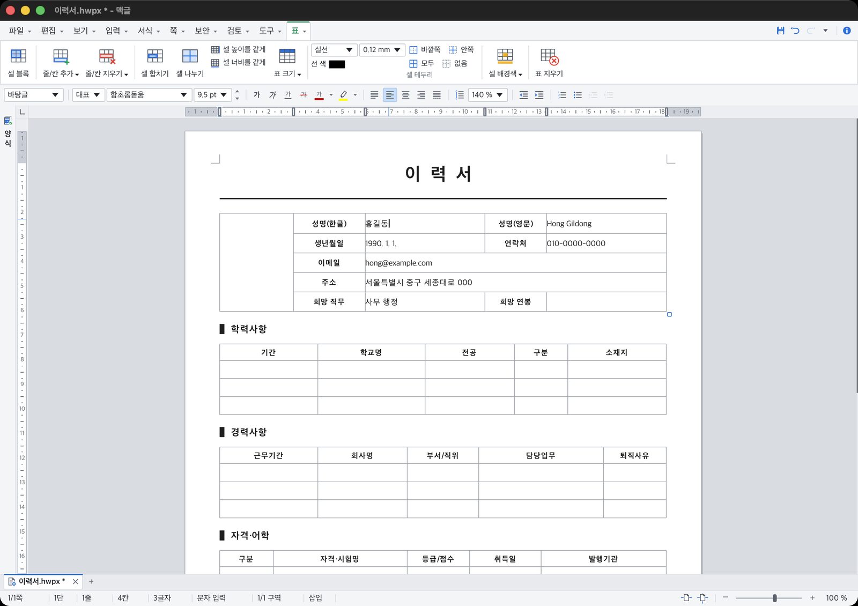Open the 140 % line spacing dropdown
858x606 pixels.
[x=487, y=95]
